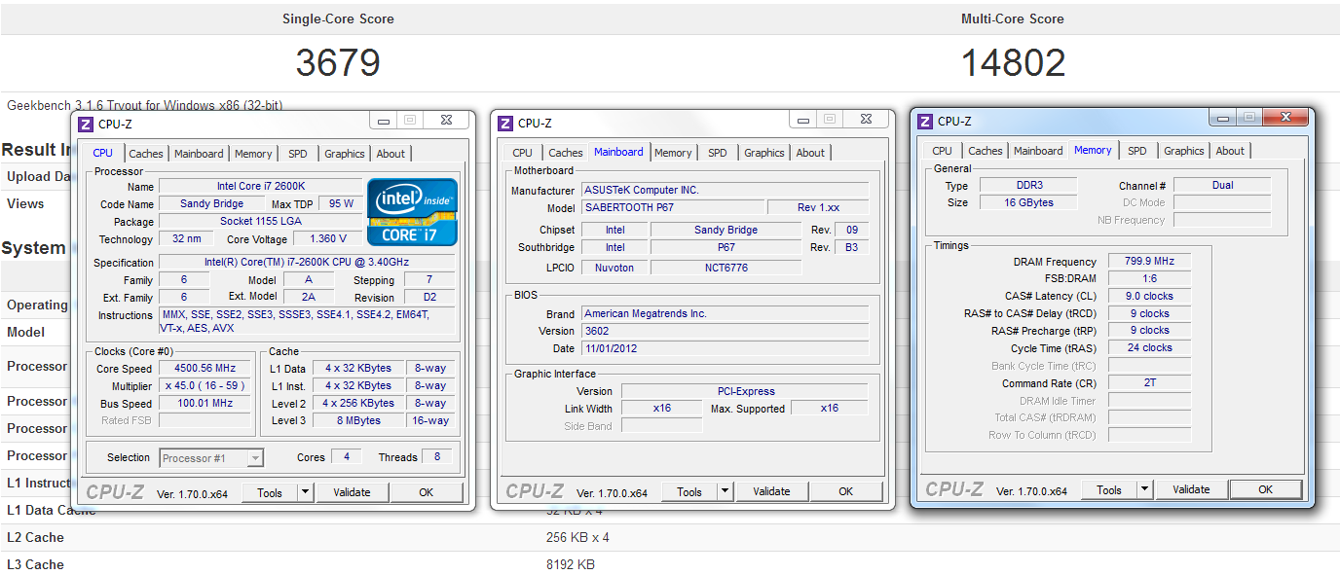Click Validate in the Mainboard window
Image resolution: width=1340 pixels, height=575 pixels.
click(771, 491)
